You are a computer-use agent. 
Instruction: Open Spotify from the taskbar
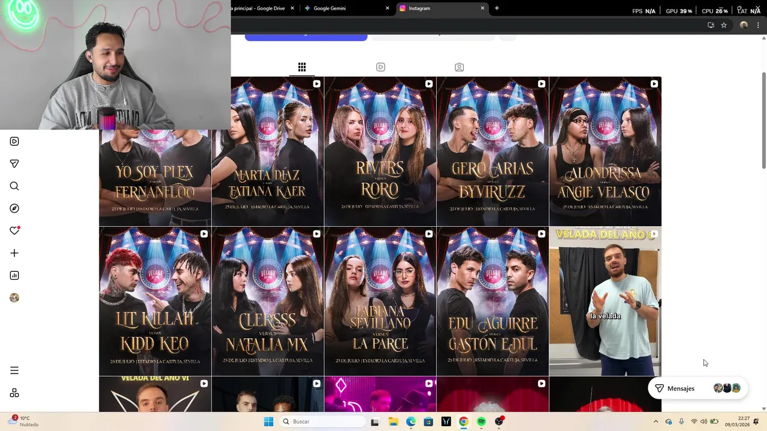[481, 421]
